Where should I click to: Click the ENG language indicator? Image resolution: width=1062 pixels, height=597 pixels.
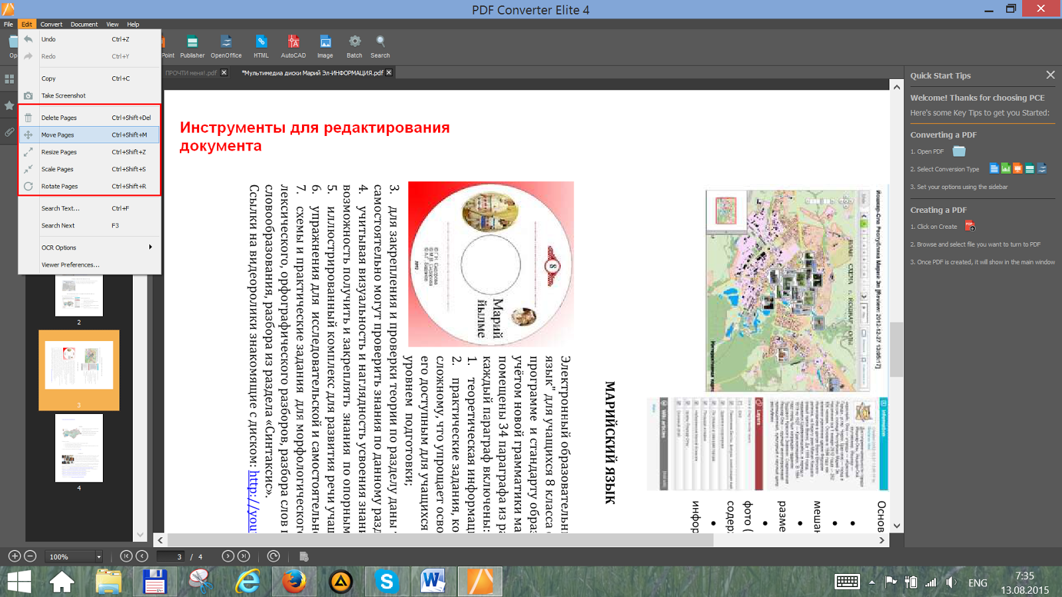tap(978, 582)
